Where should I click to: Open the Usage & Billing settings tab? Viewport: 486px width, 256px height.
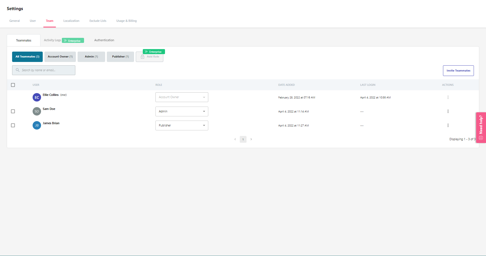(x=126, y=21)
